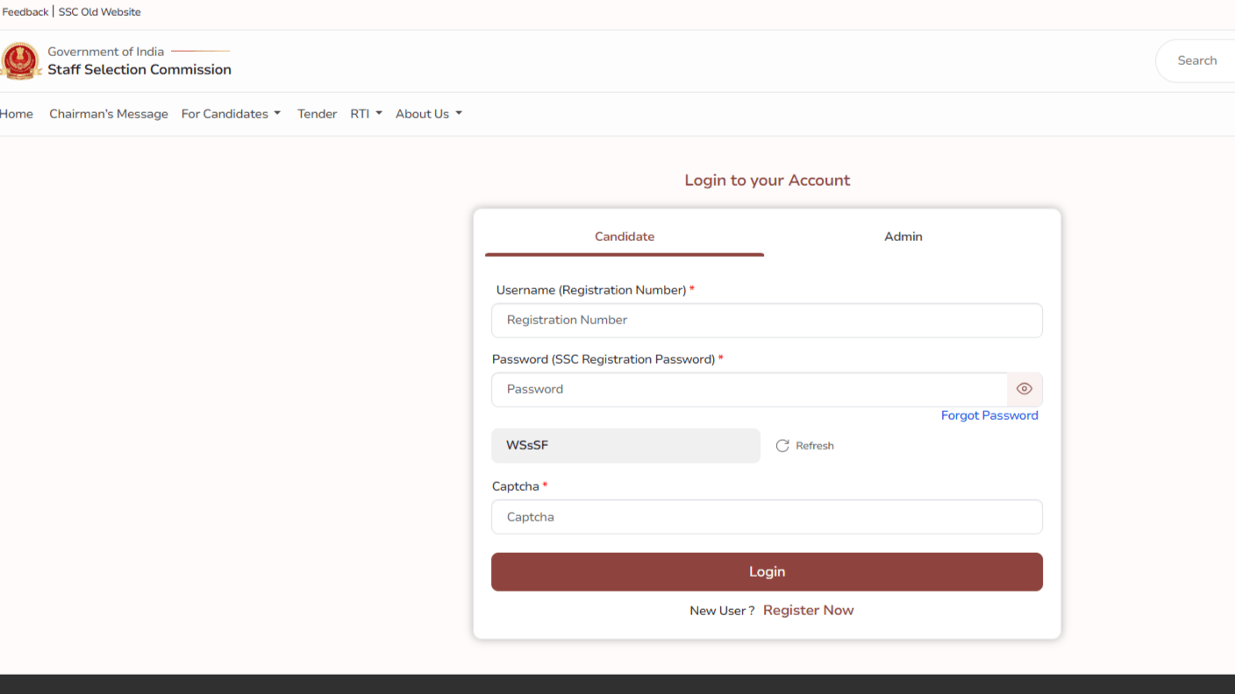Expand the RTI dropdown
Viewport: 1235px width, 694px height.
coord(366,113)
